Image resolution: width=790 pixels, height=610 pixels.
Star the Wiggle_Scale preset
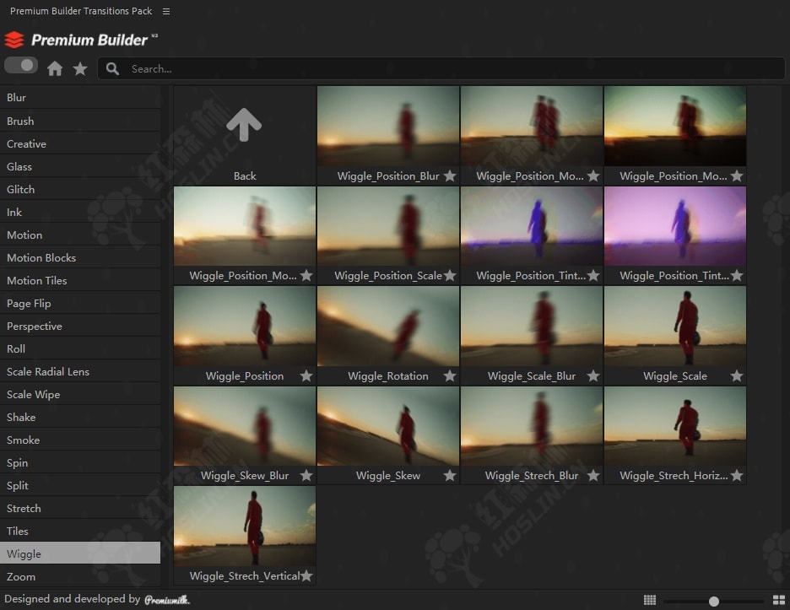click(x=737, y=375)
